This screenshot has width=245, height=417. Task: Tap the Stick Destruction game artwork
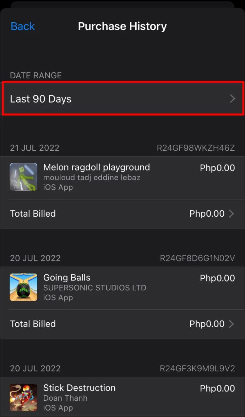[23, 397]
